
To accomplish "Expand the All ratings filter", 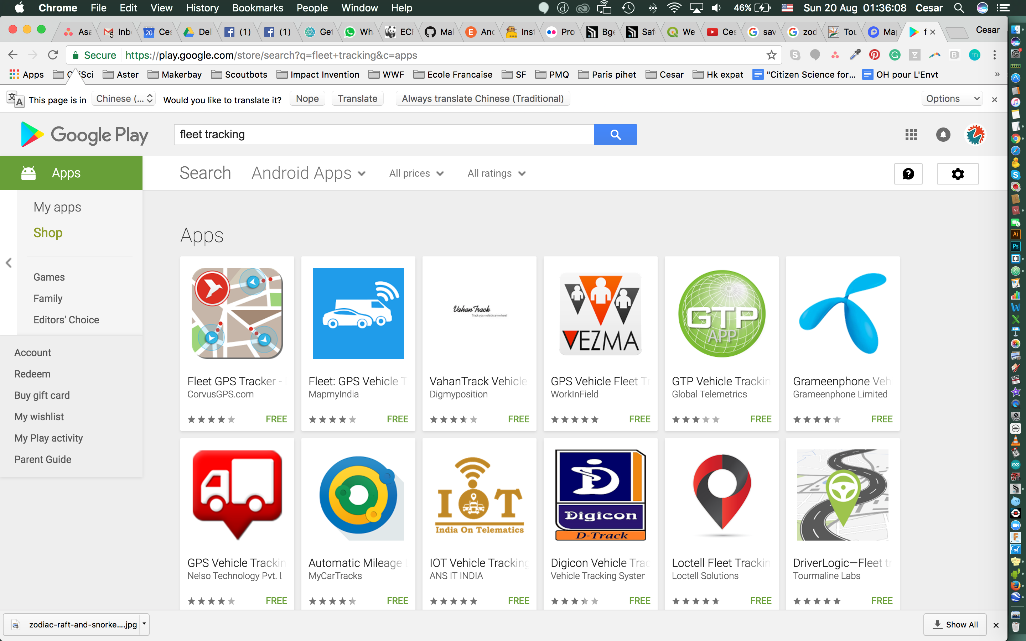I will tap(497, 173).
